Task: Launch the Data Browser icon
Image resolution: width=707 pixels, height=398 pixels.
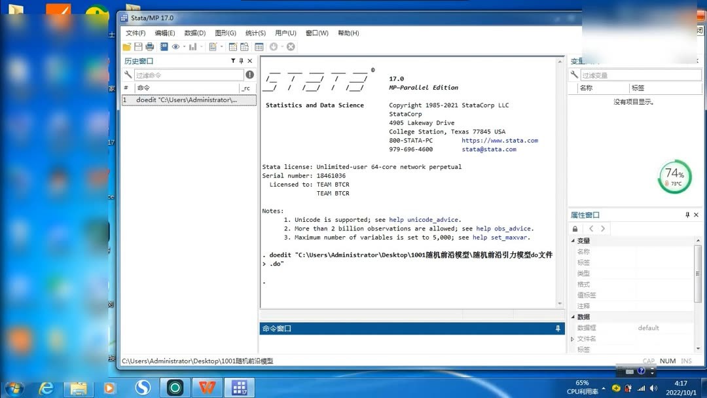Action: [244, 46]
